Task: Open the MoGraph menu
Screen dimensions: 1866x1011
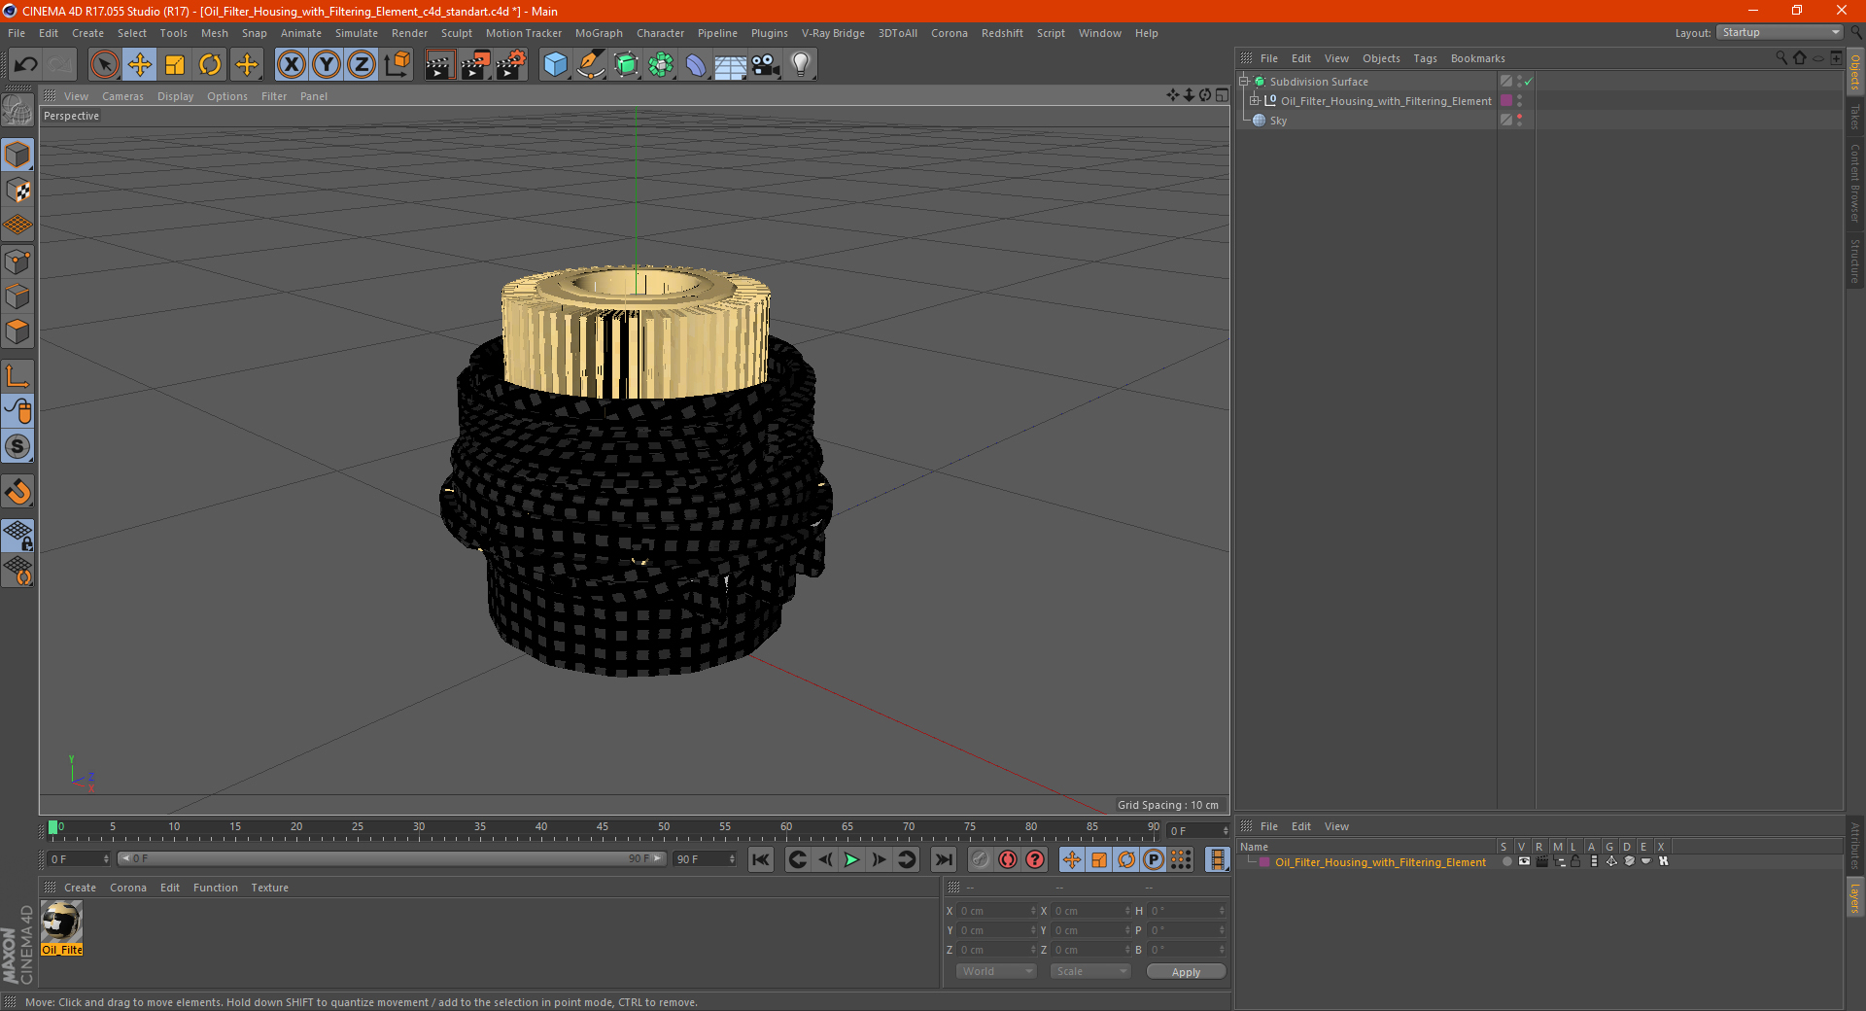Action: [599, 33]
